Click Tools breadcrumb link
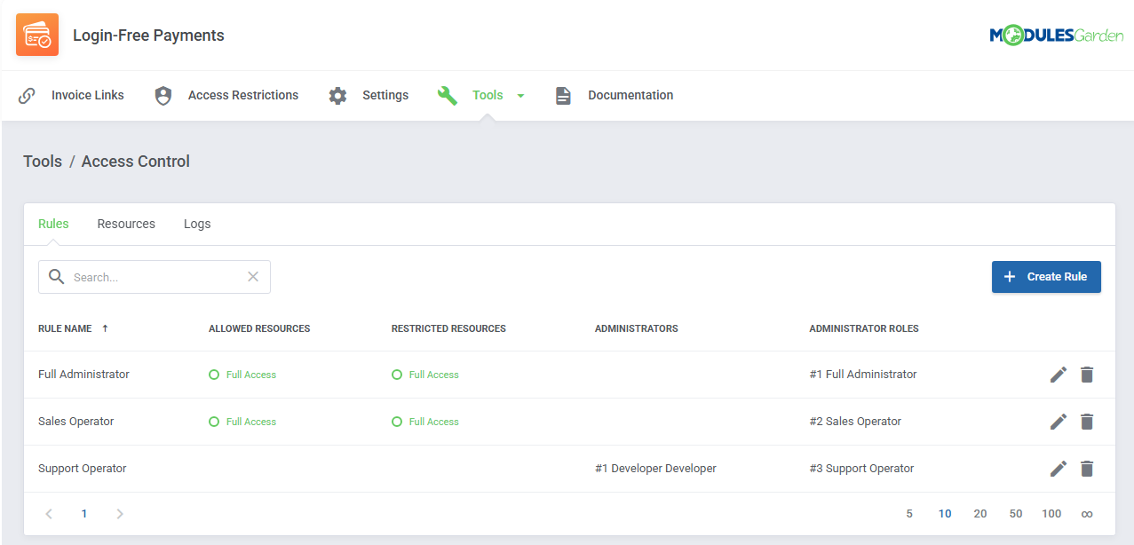The image size is (1134, 545). pyautogui.click(x=43, y=162)
